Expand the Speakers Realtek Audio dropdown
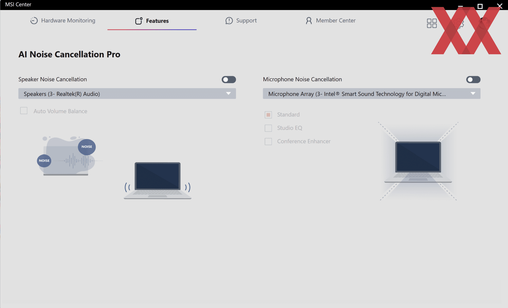The image size is (508, 308). click(127, 94)
